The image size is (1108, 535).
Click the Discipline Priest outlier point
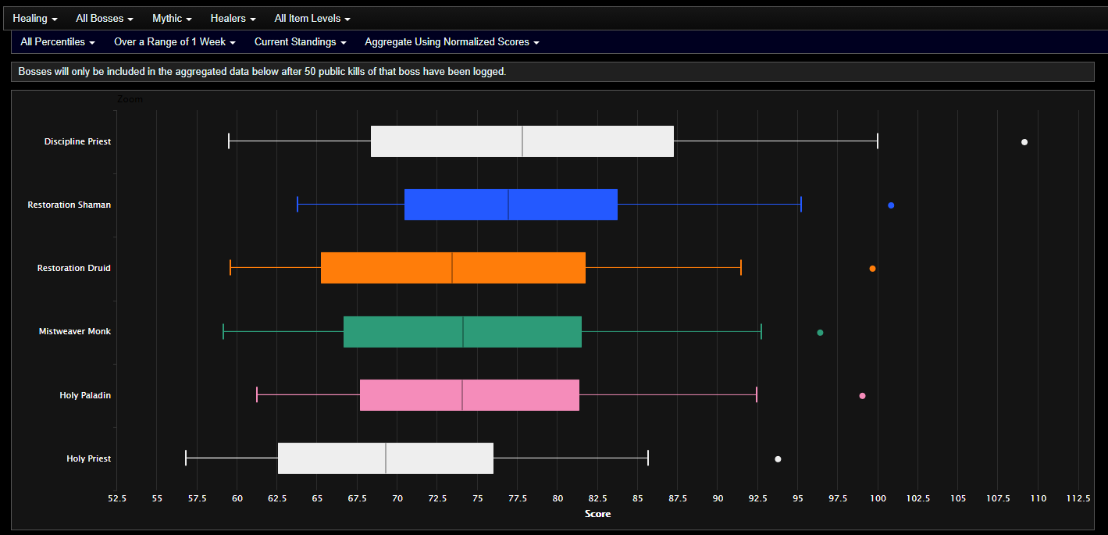coord(1024,141)
